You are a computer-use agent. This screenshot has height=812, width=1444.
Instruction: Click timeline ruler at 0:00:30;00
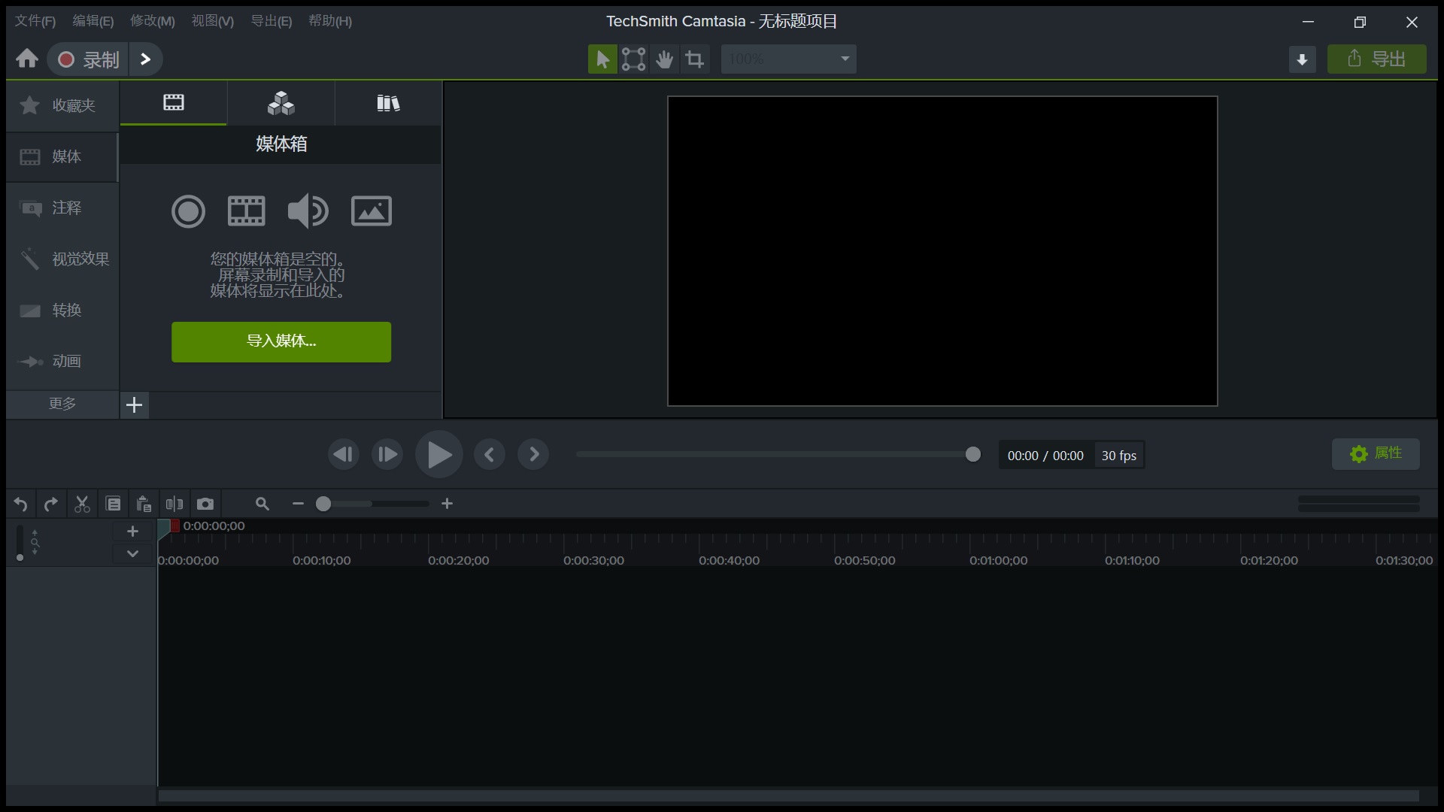(593, 560)
